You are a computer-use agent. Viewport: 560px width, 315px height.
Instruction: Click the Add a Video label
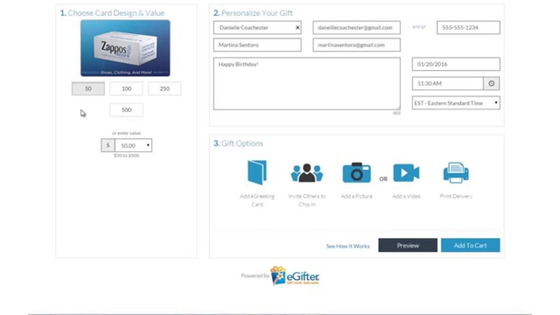[406, 196]
